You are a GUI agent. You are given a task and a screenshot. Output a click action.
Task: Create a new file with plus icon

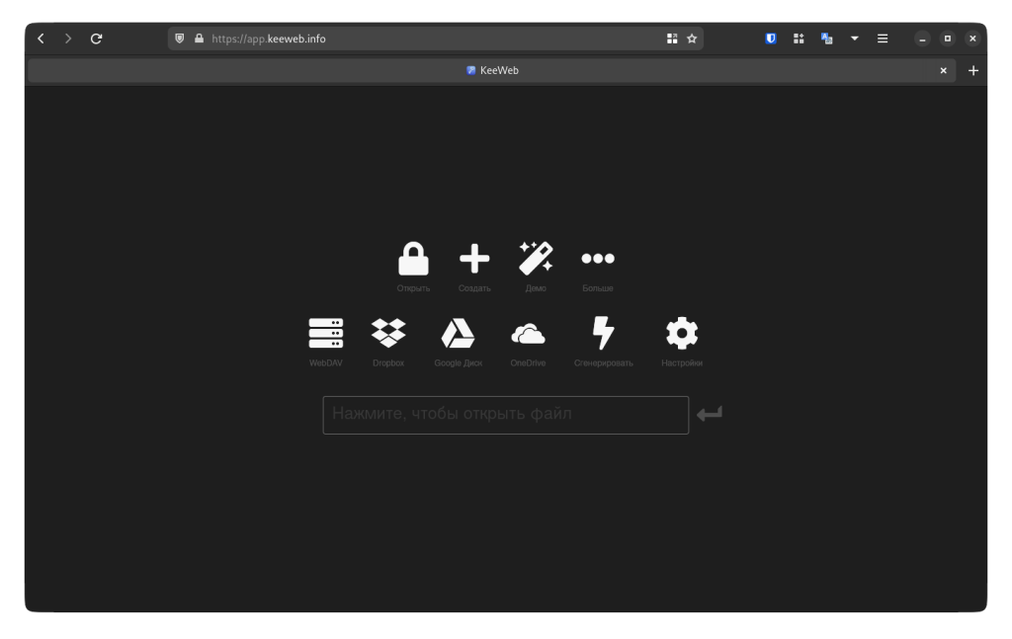coord(474,259)
